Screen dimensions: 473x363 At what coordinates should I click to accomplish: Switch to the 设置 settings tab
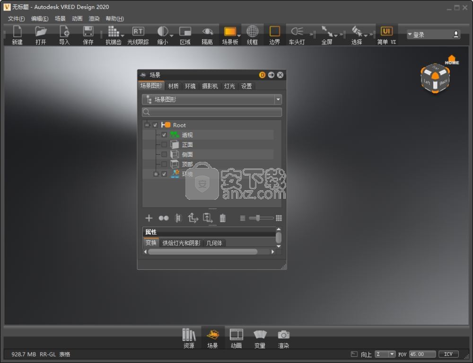[246, 86]
